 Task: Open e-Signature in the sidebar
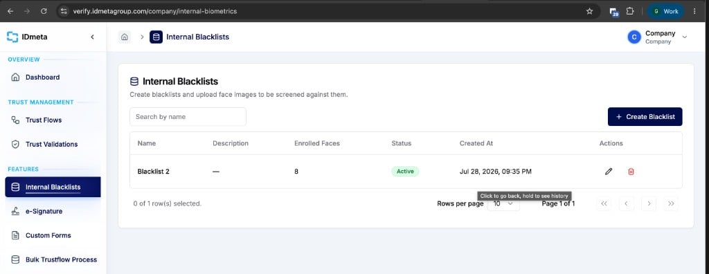pos(53,211)
